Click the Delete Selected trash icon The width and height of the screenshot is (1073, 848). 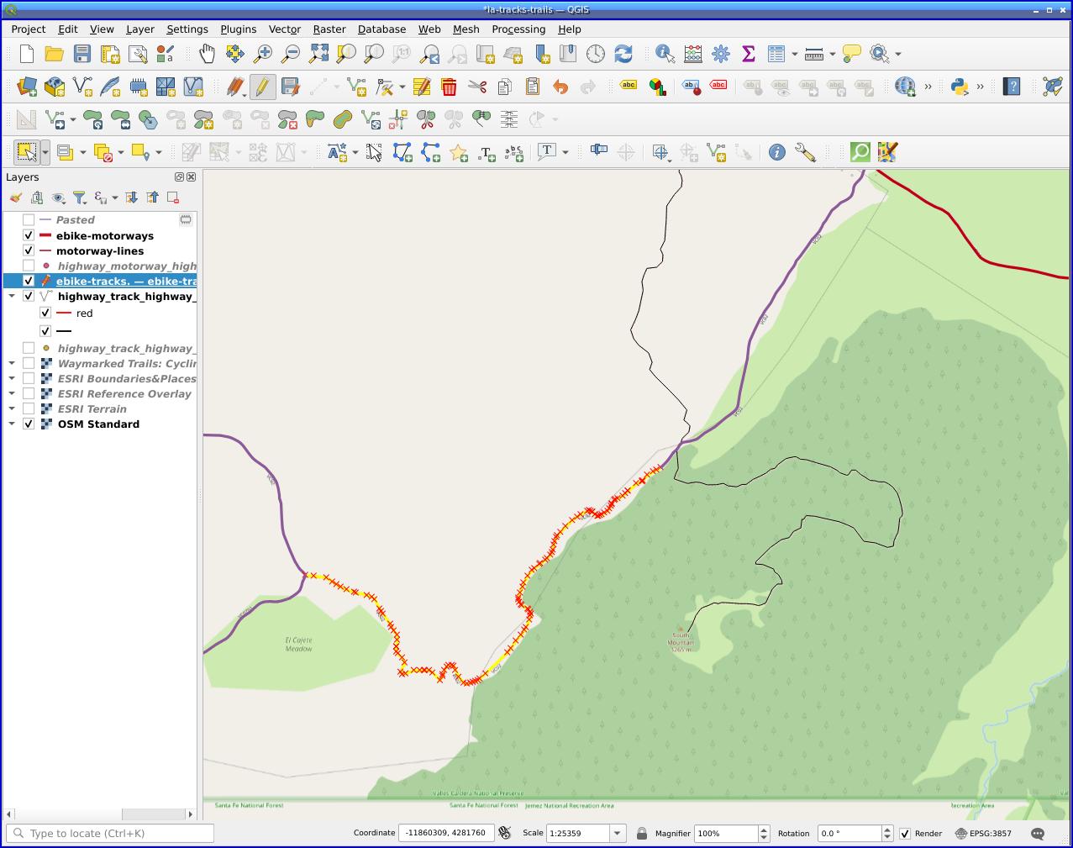(x=449, y=87)
